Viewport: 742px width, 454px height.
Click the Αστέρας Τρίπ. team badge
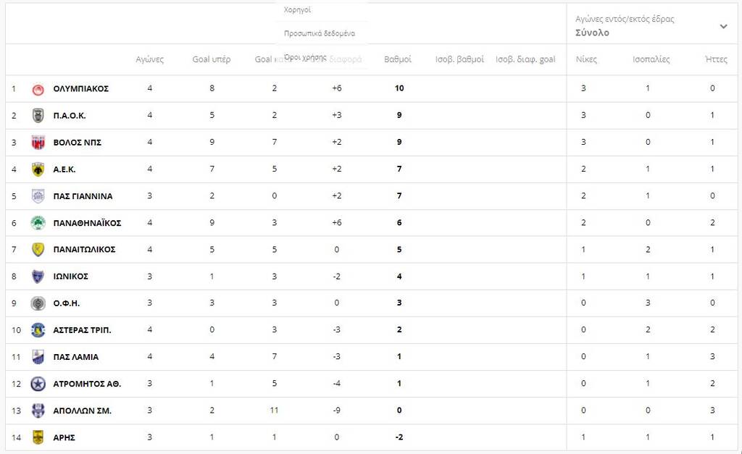(x=38, y=330)
